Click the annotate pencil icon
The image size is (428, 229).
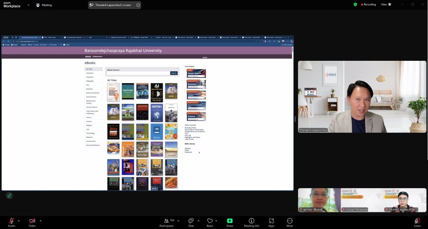point(9,196)
